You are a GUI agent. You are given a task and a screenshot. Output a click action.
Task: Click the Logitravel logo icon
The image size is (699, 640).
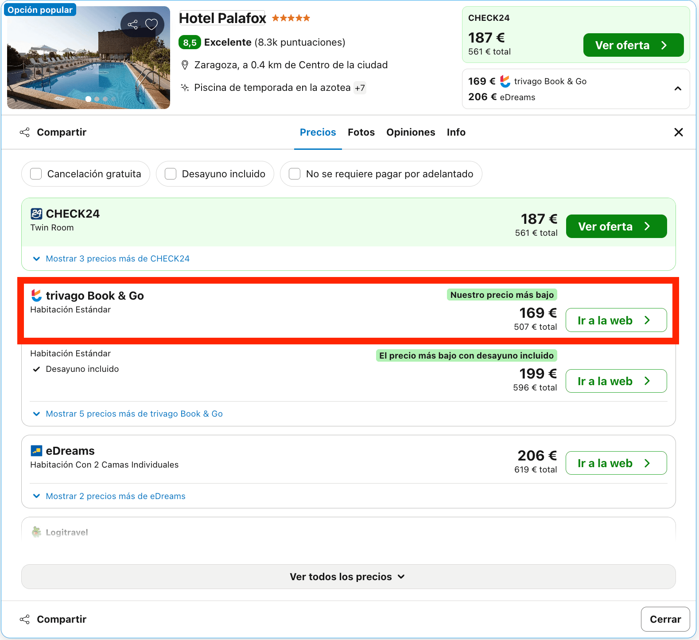36,532
